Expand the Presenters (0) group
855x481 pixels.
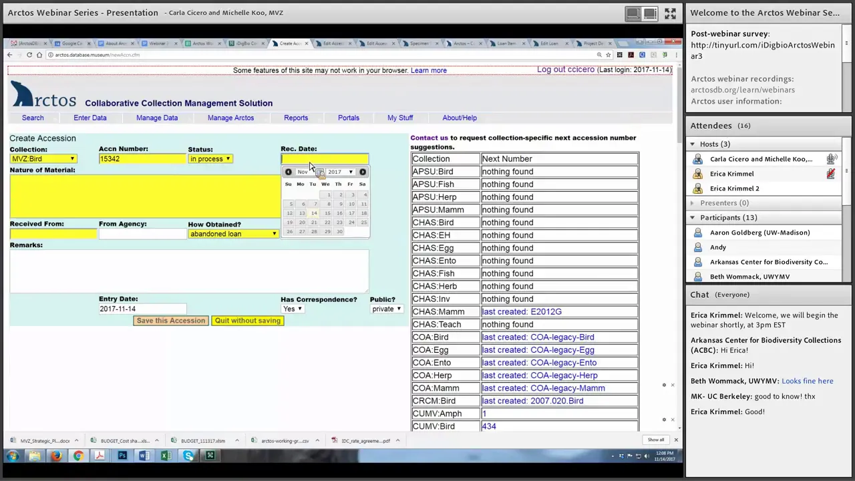click(x=692, y=203)
